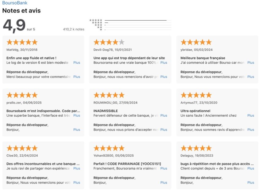Open the "Enfin une app fluide et native !" review
The height and width of the screenshot is (191, 260).
(31, 58)
